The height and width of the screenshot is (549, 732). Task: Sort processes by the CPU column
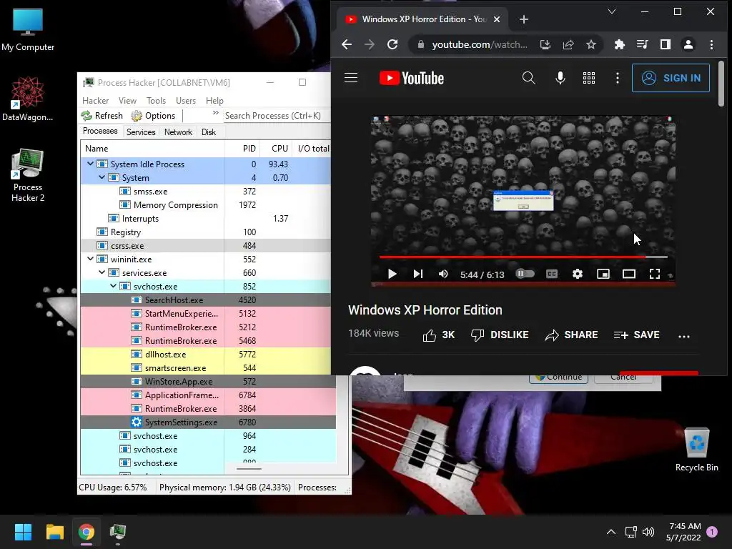pos(276,149)
